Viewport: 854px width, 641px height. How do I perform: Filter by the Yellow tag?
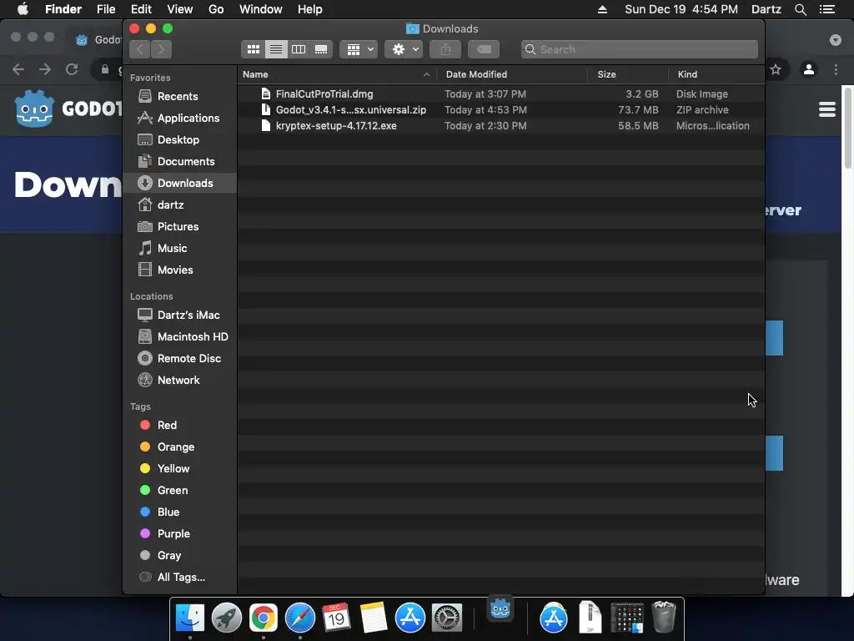point(179,469)
